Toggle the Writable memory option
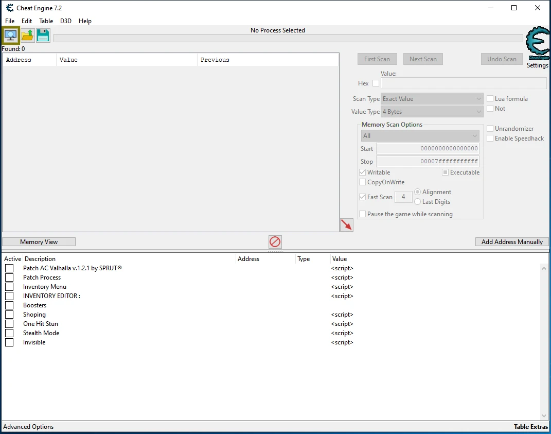 click(362, 172)
